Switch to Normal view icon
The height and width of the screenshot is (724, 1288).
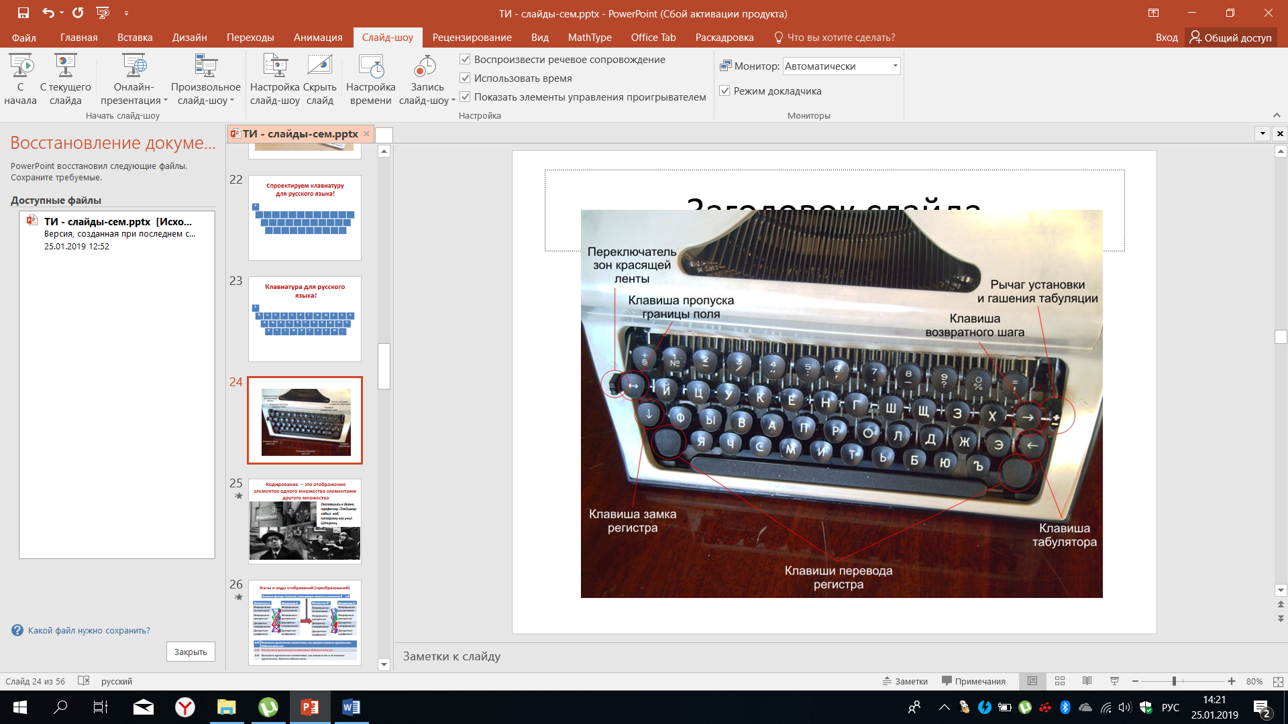[x=1032, y=681]
